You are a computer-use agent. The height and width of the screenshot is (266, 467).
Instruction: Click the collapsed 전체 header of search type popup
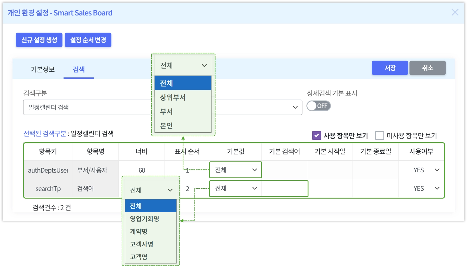coord(151,190)
